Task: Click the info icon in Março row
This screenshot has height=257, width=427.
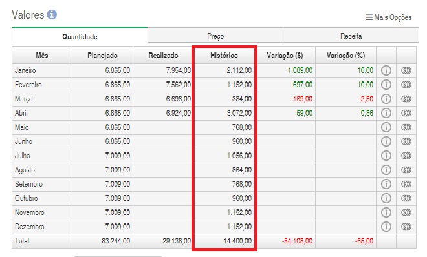Action: (x=386, y=99)
